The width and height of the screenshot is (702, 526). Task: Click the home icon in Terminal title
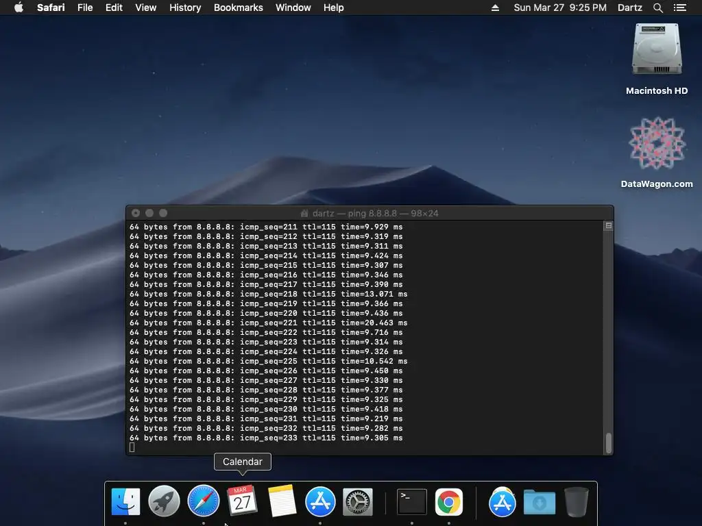(304, 214)
